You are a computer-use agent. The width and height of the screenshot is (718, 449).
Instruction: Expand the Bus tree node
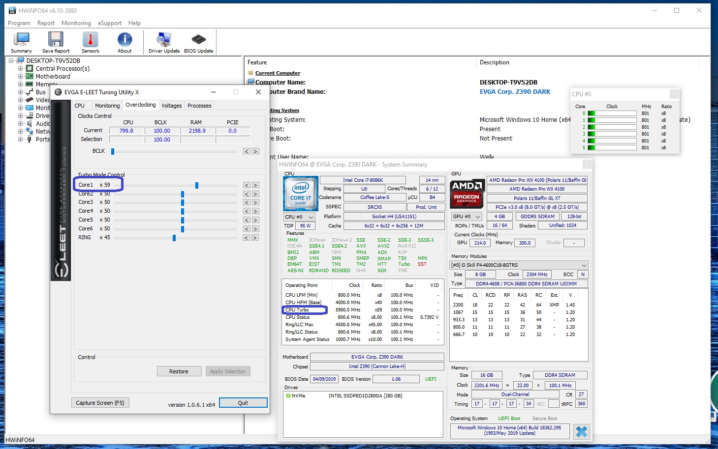21,92
